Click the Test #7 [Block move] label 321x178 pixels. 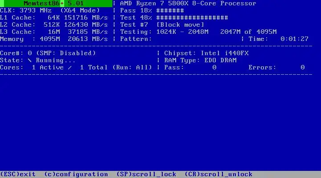pyautogui.click(x=162, y=25)
